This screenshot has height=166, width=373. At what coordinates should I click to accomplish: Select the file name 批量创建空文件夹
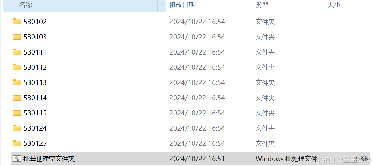point(49,159)
